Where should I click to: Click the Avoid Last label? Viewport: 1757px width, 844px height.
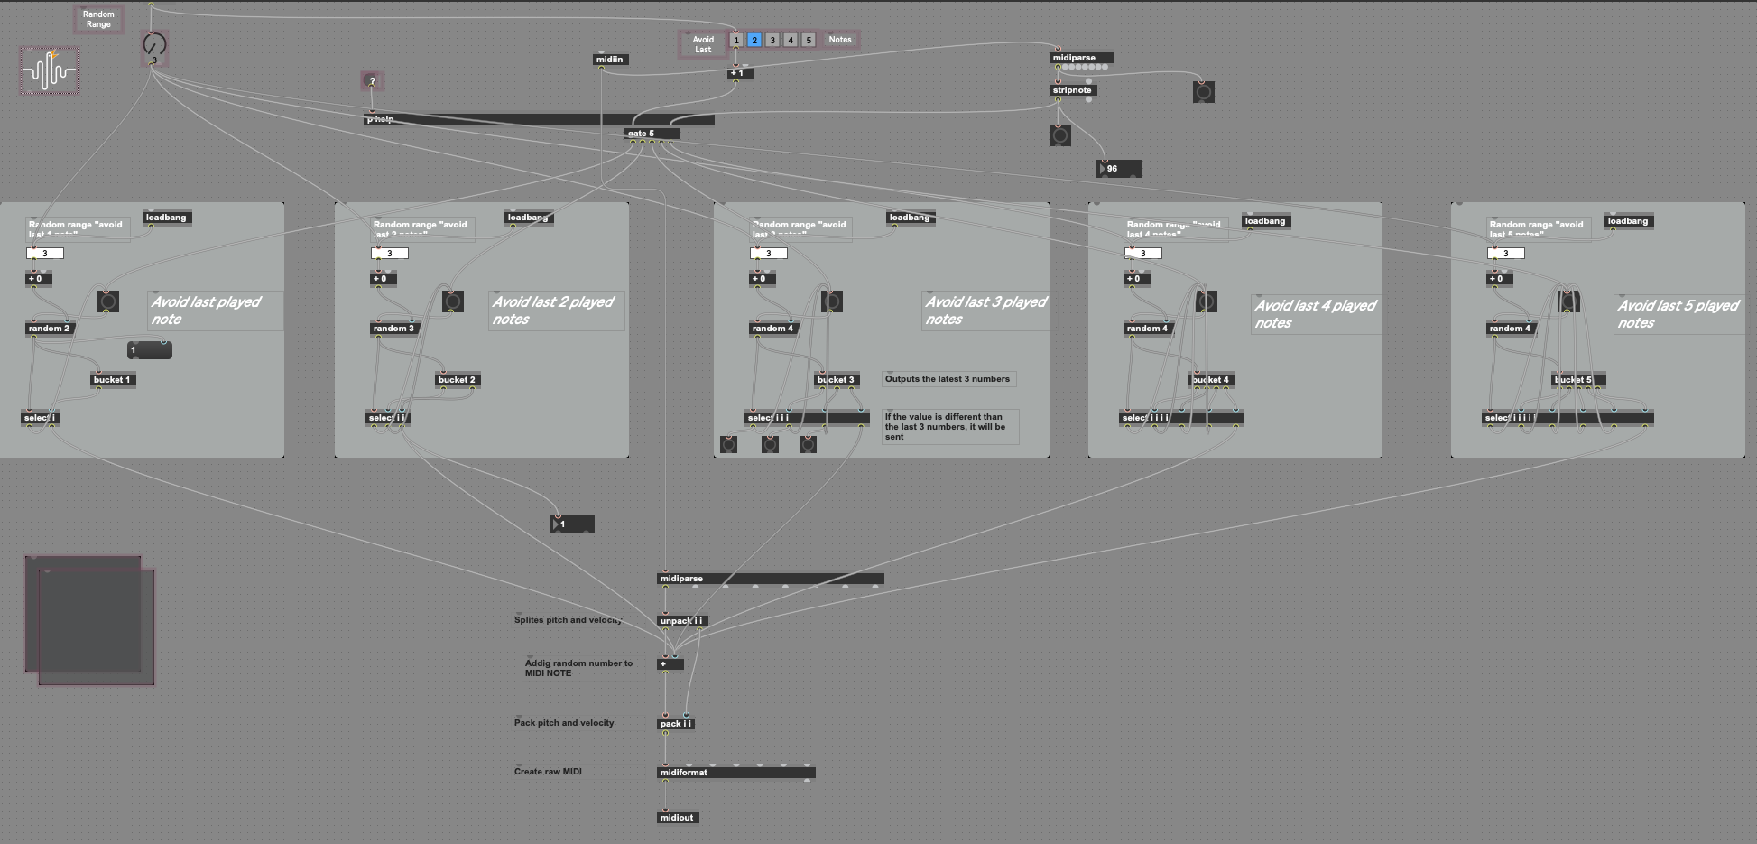click(x=704, y=44)
